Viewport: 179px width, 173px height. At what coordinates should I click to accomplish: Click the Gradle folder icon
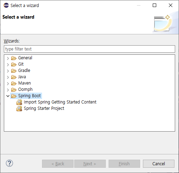click(14, 71)
